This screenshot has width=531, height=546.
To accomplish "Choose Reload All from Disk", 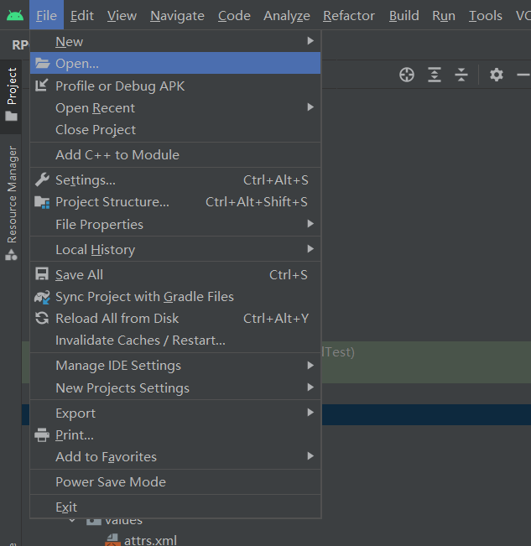I will click(x=175, y=318).
